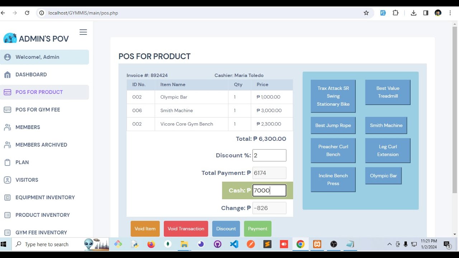
Task: Toggle the hamburger sidebar menu
Action: (x=83, y=32)
